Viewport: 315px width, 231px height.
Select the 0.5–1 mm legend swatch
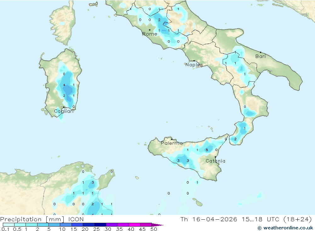pos(20,225)
